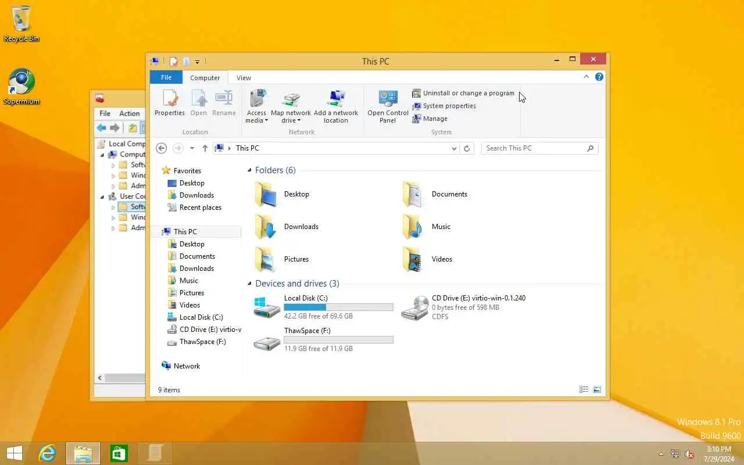Open the Map network drive dropdown arrow
Image resolution: width=744 pixels, height=465 pixels.
point(299,121)
